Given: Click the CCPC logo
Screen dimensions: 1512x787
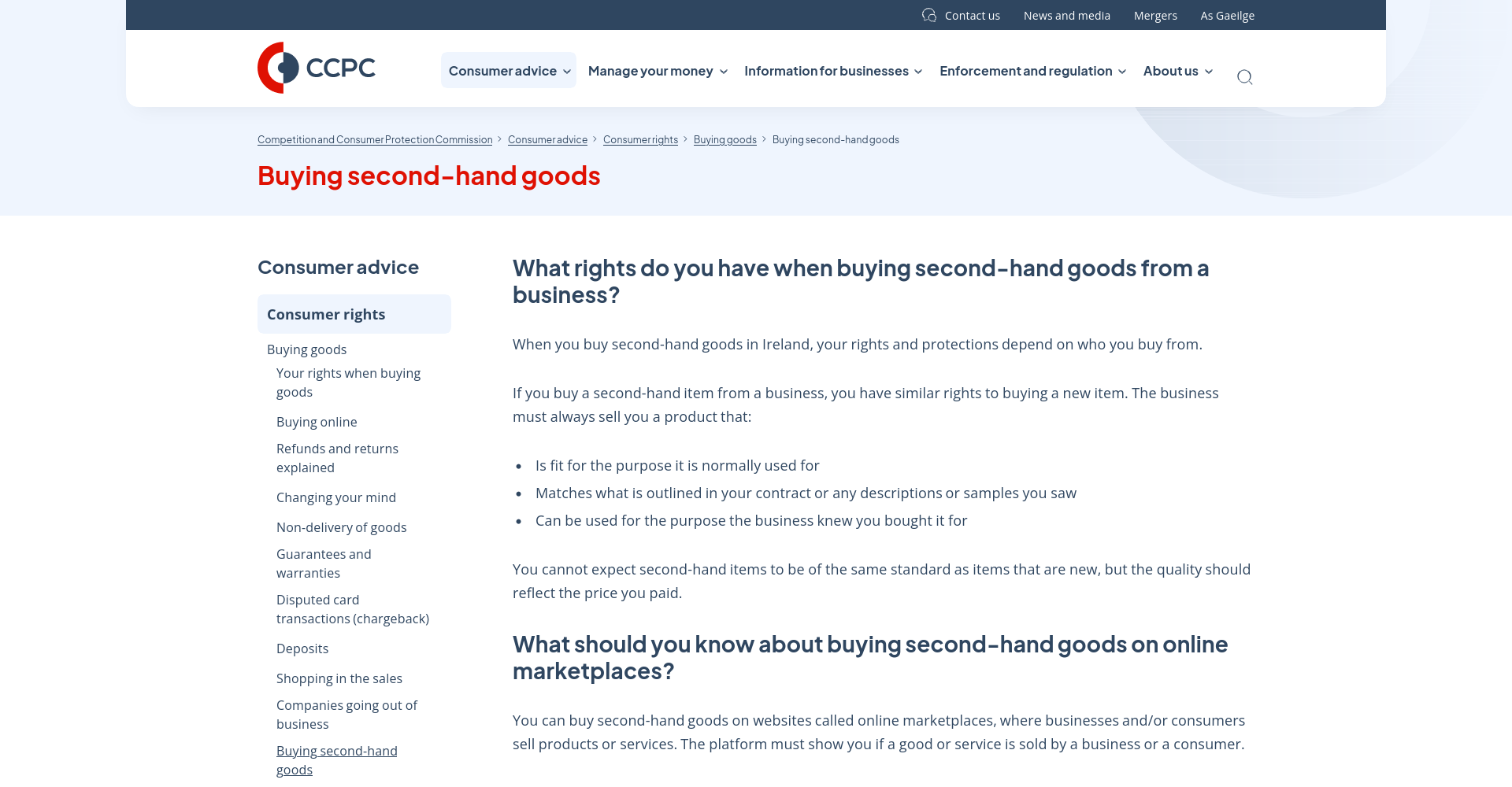Looking at the screenshot, I should pyautogui.click(x=317, y=68).
